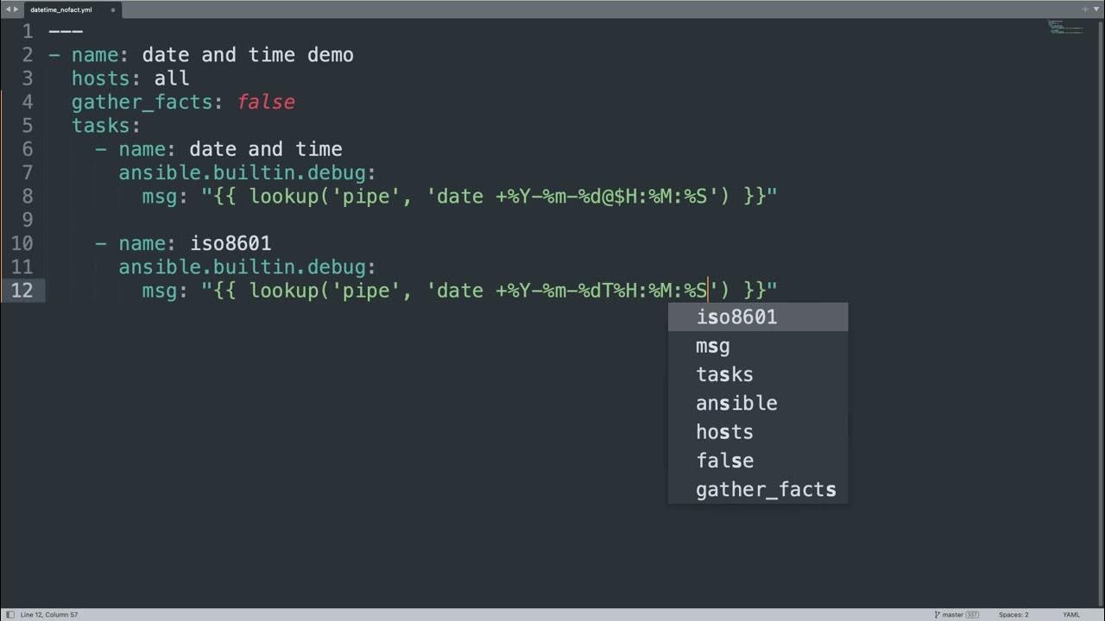The height and width of the screenshot is (621, 1105).
Task: Add a new tab with plus icon
Action: pos(1085,9)
